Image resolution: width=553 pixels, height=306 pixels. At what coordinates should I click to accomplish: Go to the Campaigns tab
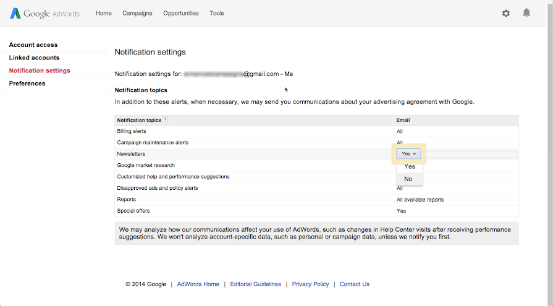point(137,13)
